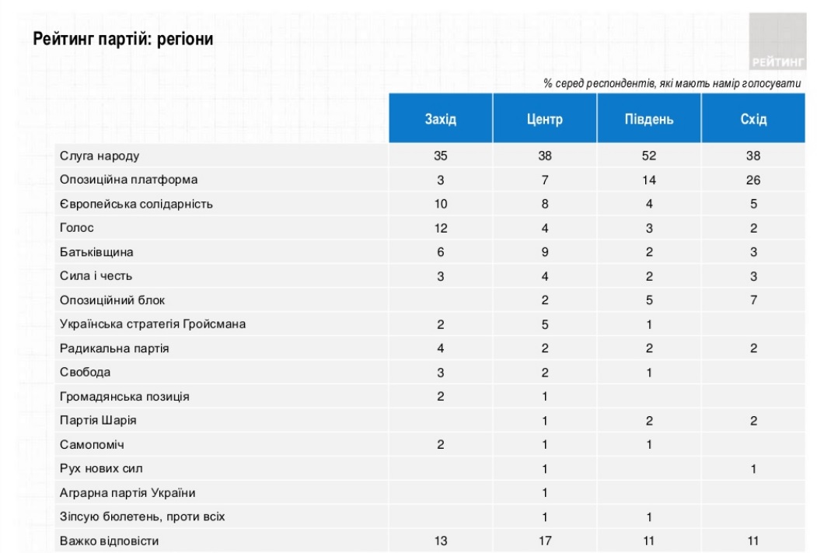
Task: Click the Важко відповісти value 17 under Центр
Action: 545,541
